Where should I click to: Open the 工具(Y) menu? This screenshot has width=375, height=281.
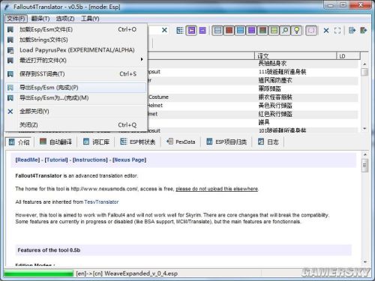tap(90, 19)
